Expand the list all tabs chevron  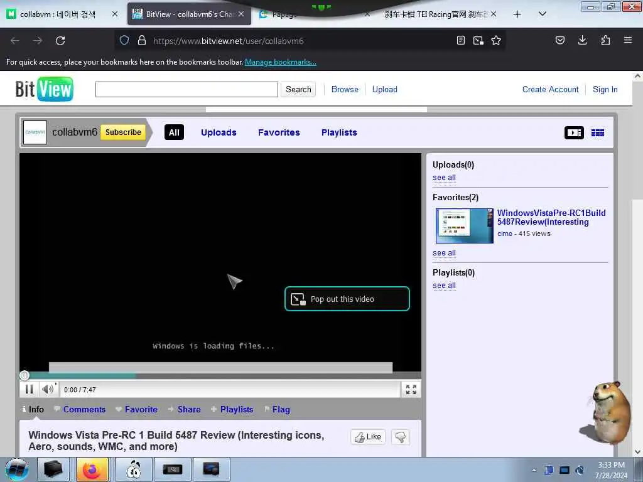coord(542,14)
